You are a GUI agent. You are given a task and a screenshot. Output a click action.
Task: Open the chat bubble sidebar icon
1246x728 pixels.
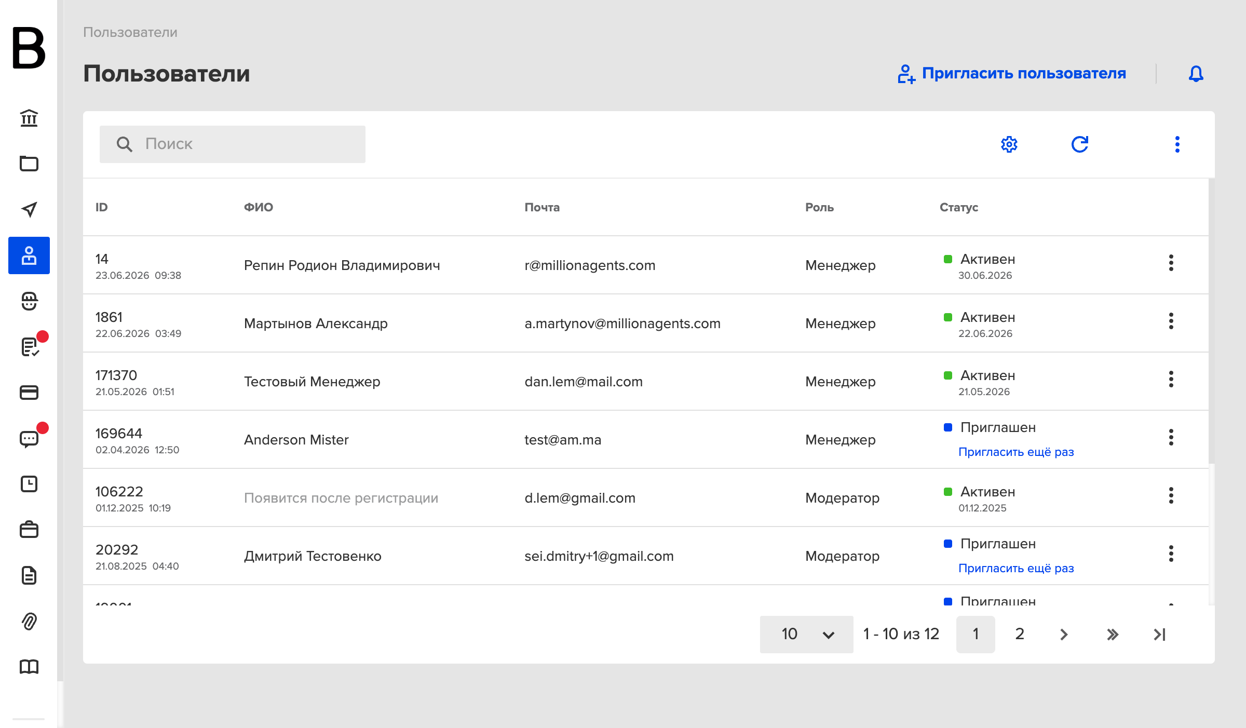[30, 438]
